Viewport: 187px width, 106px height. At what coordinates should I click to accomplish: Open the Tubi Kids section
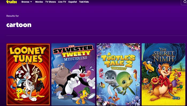(x=84, y=2)
